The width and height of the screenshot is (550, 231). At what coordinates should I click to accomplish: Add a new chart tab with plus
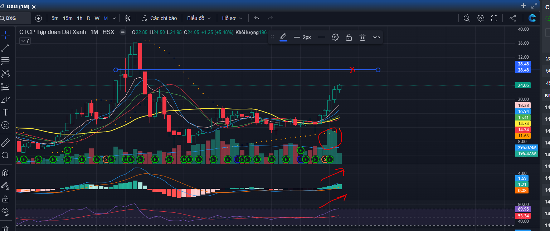pyautogui.click(x=523, y=6)
